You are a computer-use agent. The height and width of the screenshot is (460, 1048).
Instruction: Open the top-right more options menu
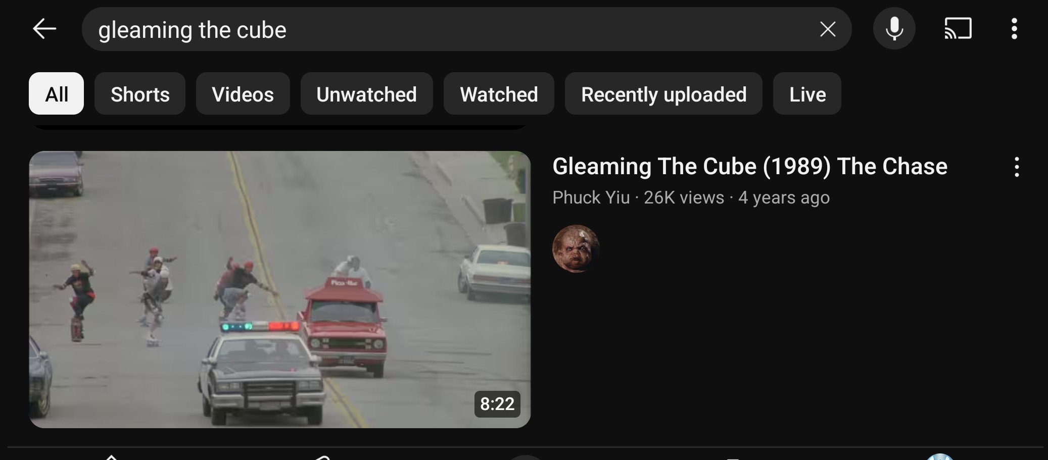click(x=1014, y=29)
